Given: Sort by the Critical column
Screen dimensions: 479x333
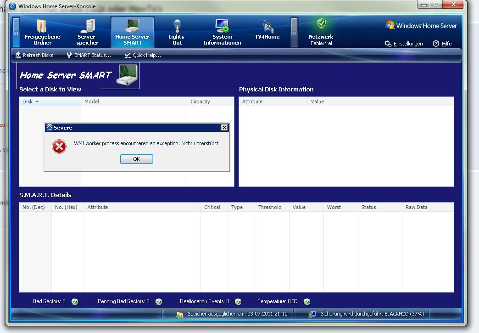Looking at the screenshot, I should [x=214, y=207].
